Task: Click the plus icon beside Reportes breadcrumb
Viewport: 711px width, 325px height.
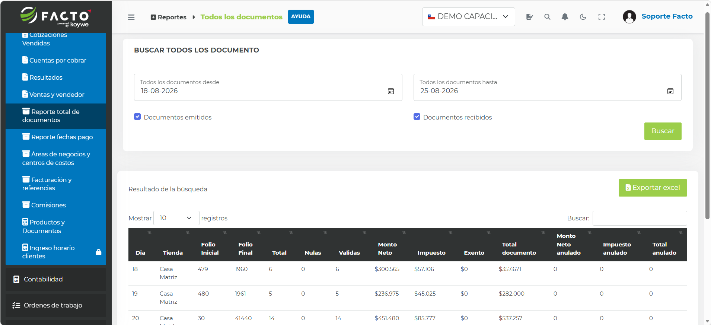Action: click(x=153, y=17)
